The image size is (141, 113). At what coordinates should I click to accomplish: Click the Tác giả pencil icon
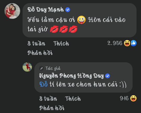click(x=41, y=68)
